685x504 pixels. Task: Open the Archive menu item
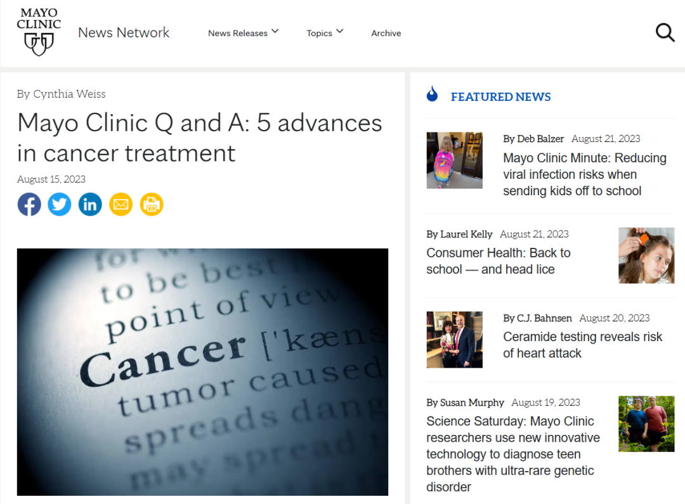pos(386,33)
